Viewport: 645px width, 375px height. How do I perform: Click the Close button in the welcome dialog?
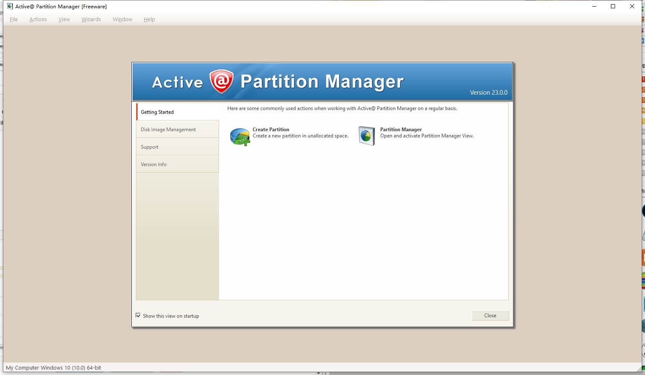(490, 316)
